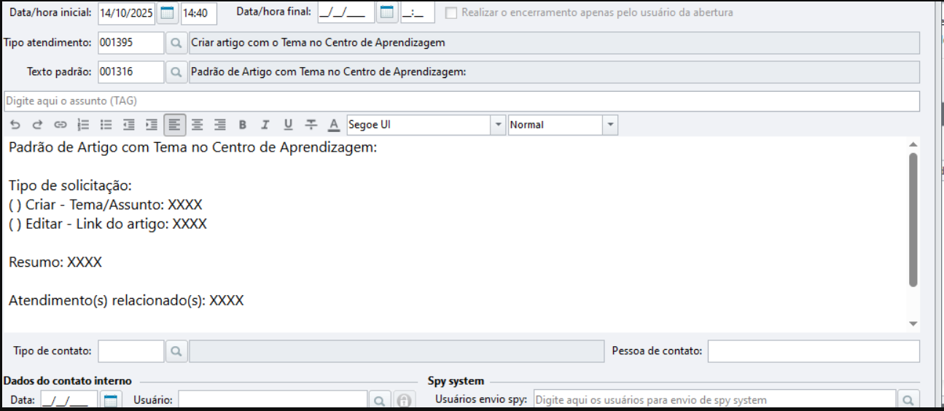
Task: Click the Pessoa de contato field
Action: pos(814,351)
